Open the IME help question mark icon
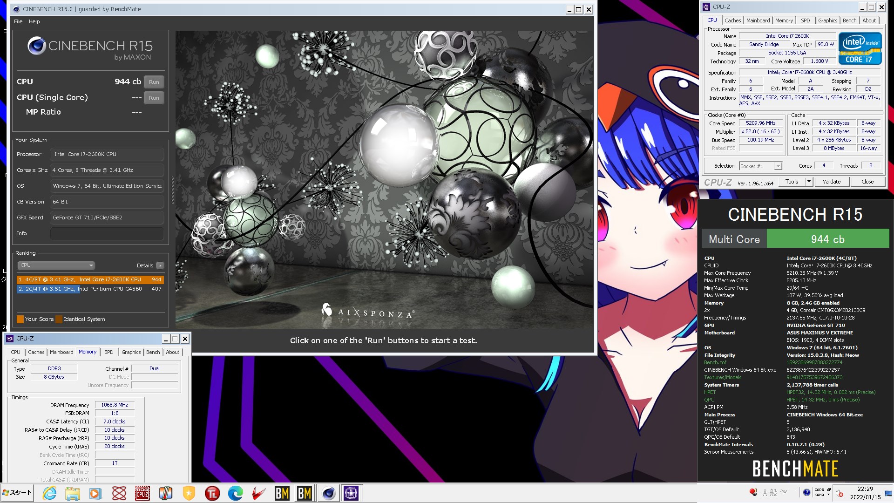This screenshot has width=894, height=503. click(x=806, y=492)
